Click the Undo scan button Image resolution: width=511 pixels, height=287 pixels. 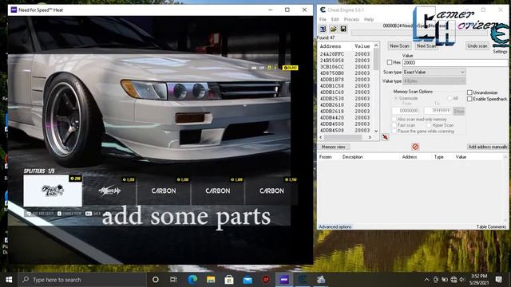(x=477, y=46)
